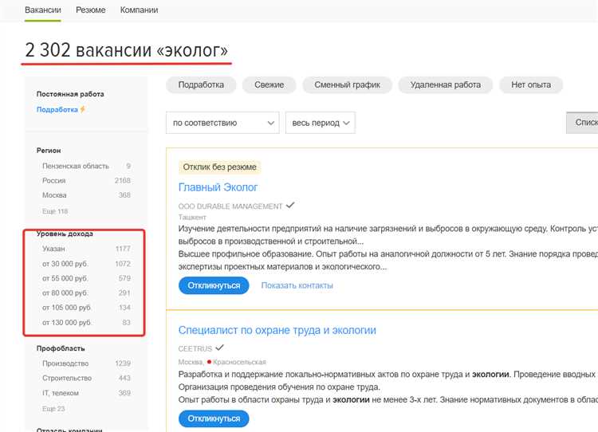Filter income от 80 000 руб.
598x432 pixels.
click(x=86, y=293)
